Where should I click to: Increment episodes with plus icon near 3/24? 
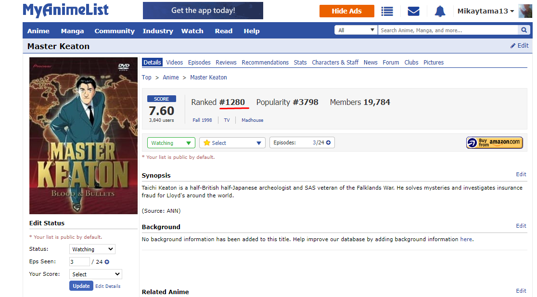(328, 143)
